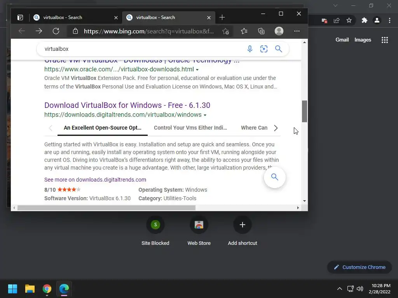Bookmark this page star in Chrome
The width and height of the screenshot is (398, 298).
click(x=349, y=20)
